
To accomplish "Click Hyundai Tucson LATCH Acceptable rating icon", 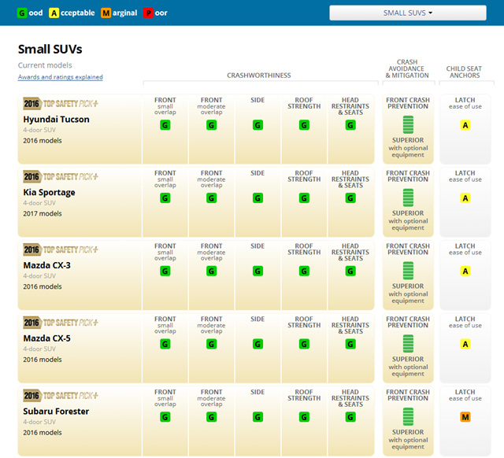I will point(465,125).
